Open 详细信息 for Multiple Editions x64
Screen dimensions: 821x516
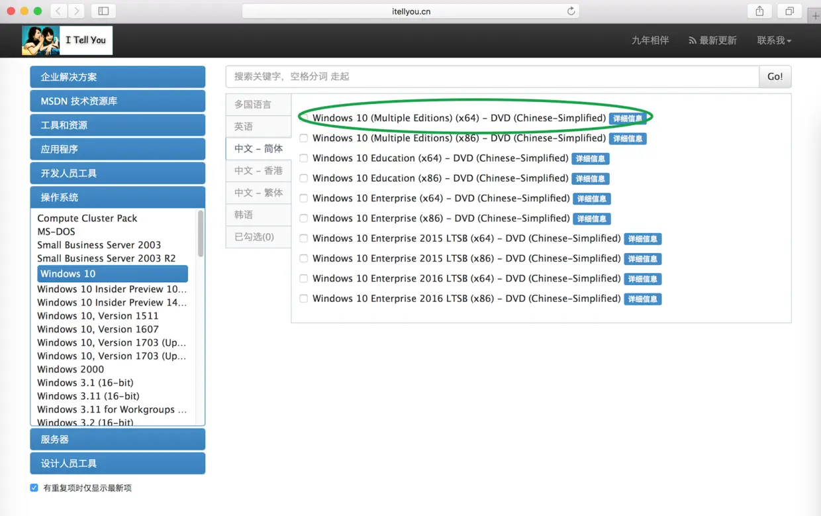[628, 119]
